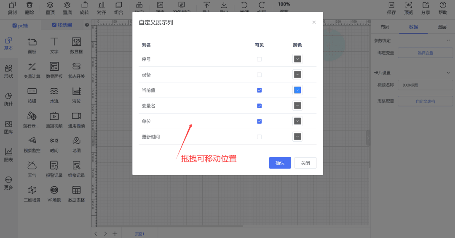Screen dimensions: 455x238
Task: Select the 变量计算 variable calculation component
Action: pos(32,70)
